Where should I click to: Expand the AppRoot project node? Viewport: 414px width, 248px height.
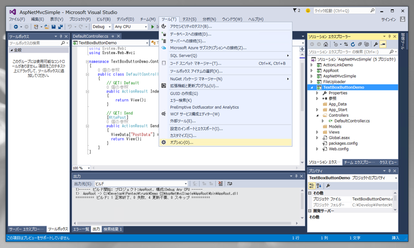[312, 70]
